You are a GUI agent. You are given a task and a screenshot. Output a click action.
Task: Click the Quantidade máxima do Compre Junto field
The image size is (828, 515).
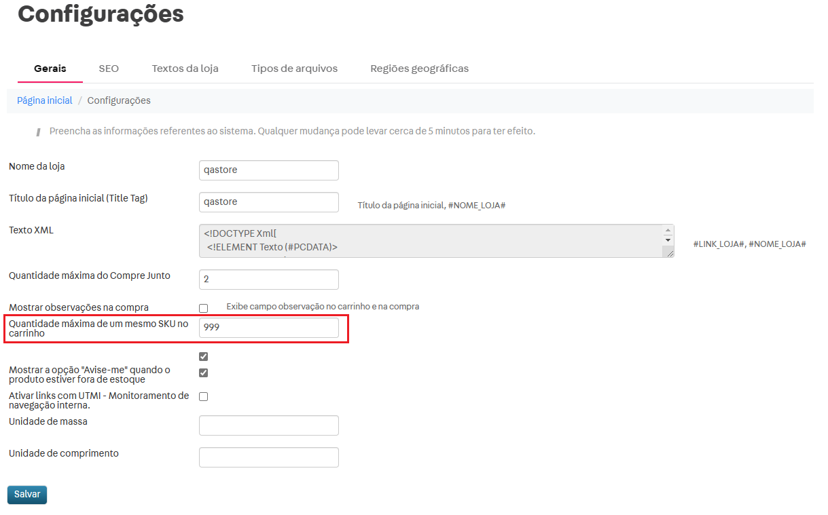click(268, 279)
